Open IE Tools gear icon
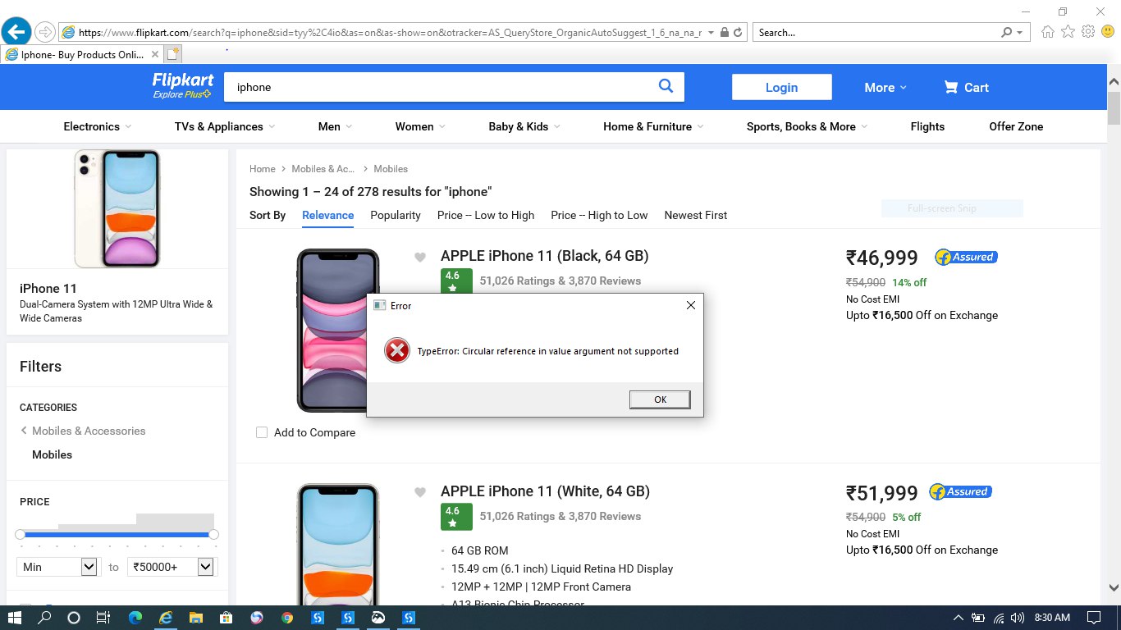 pyautogui.click(x=1088, y=32)
